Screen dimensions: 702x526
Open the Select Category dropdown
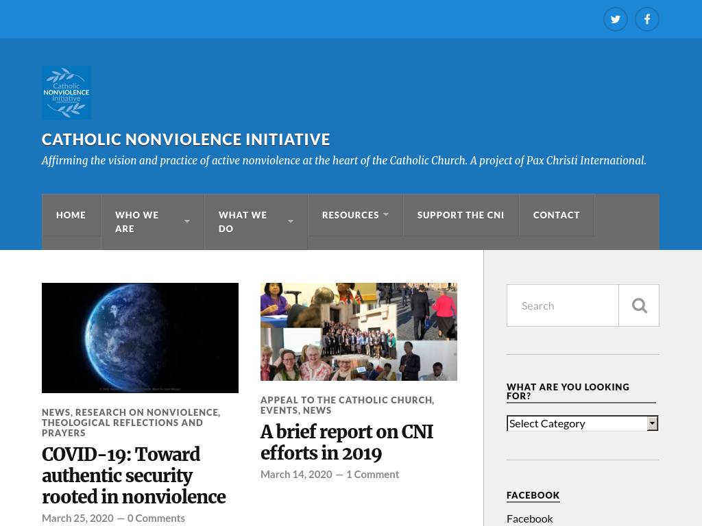pyautogui.click(x=582, y=423)
